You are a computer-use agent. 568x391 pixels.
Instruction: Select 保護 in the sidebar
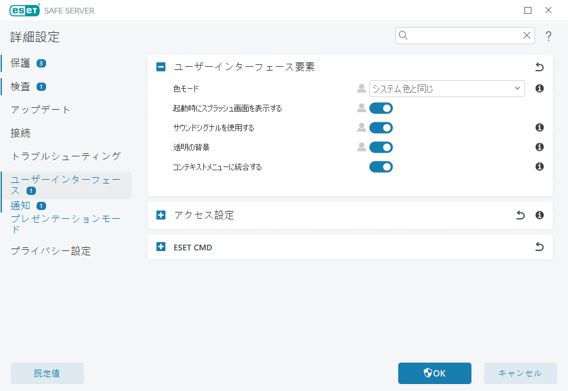[21, 63]
